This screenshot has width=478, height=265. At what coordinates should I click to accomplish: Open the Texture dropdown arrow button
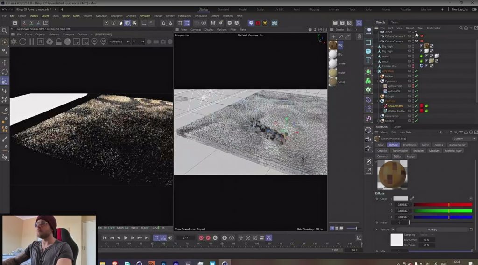[x=393, y=230]
